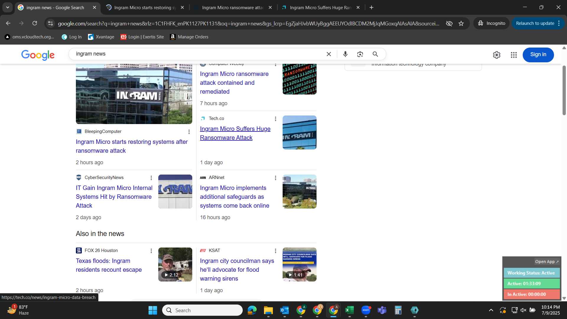The width and height of the screenshot is (567, 319).
Task: Open more options for Tech.co article
Action: [276, 119]
